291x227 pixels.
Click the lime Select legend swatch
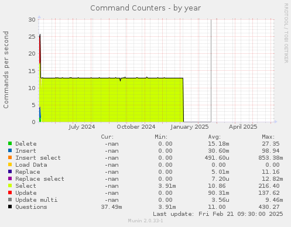(10, 185)
